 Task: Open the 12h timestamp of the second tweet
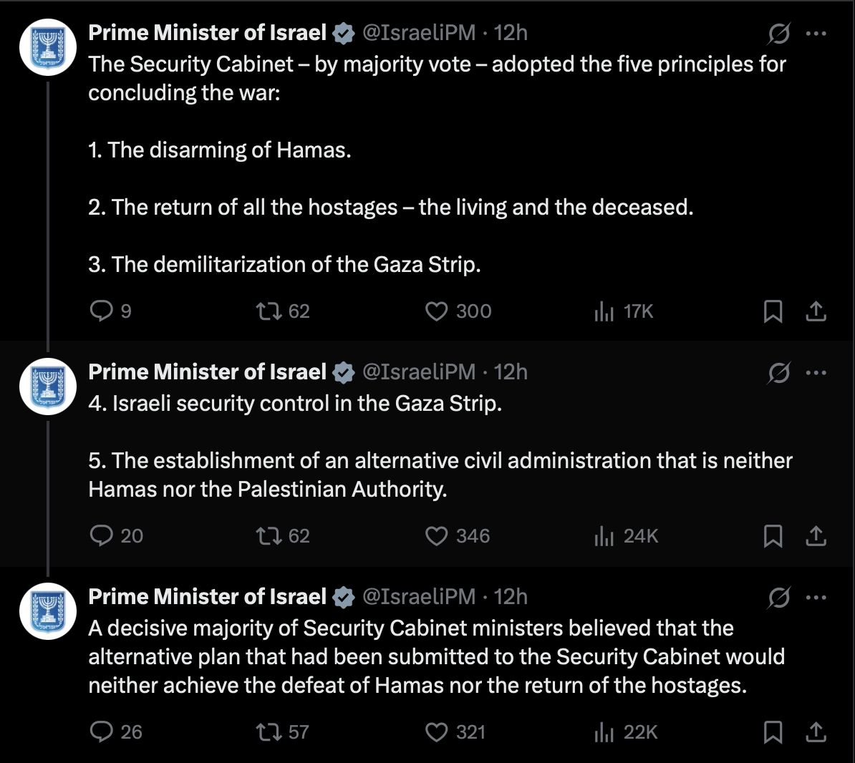click(511, 371)
